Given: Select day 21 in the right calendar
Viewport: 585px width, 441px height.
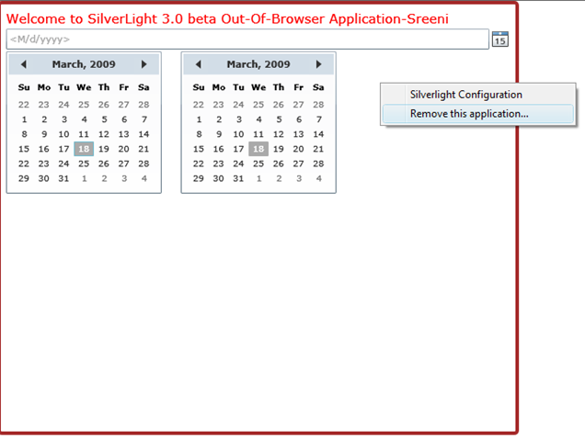Looking at the screenshot, I should (x=318, y=149).
